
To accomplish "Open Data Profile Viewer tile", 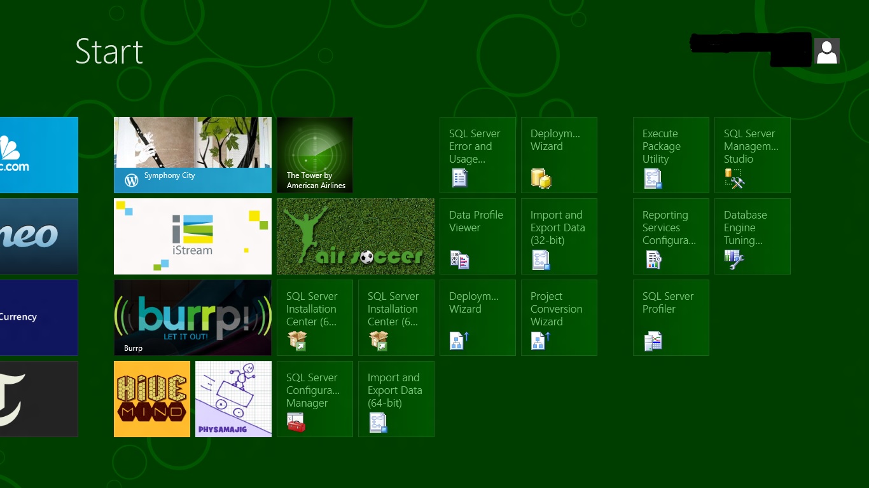I will point(477,236).
